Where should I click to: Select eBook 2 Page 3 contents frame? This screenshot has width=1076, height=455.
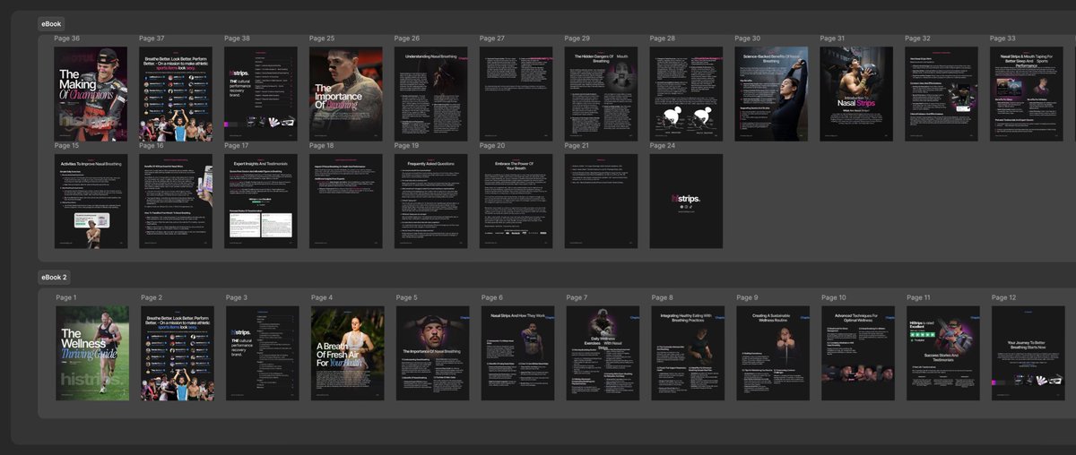[x=263, y=353]
